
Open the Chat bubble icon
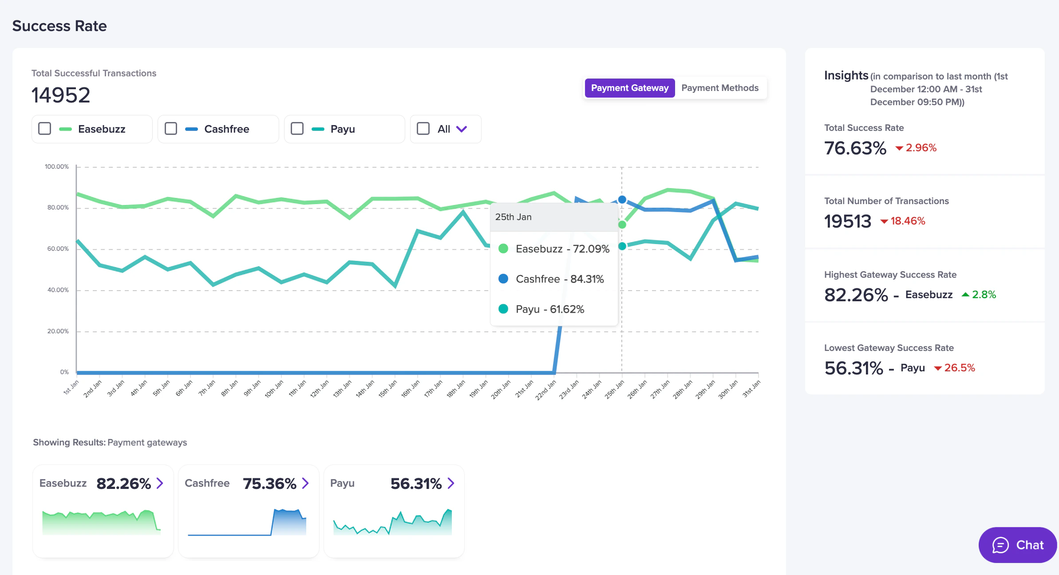coord(1000,545)
